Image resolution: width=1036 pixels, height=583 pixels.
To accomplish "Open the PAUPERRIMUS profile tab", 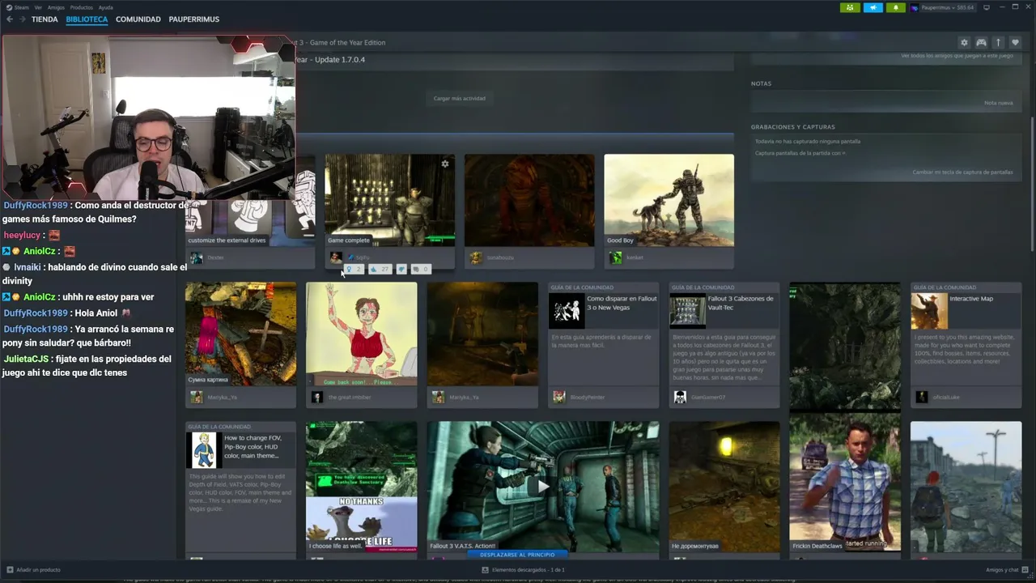I will pos(193,19).
